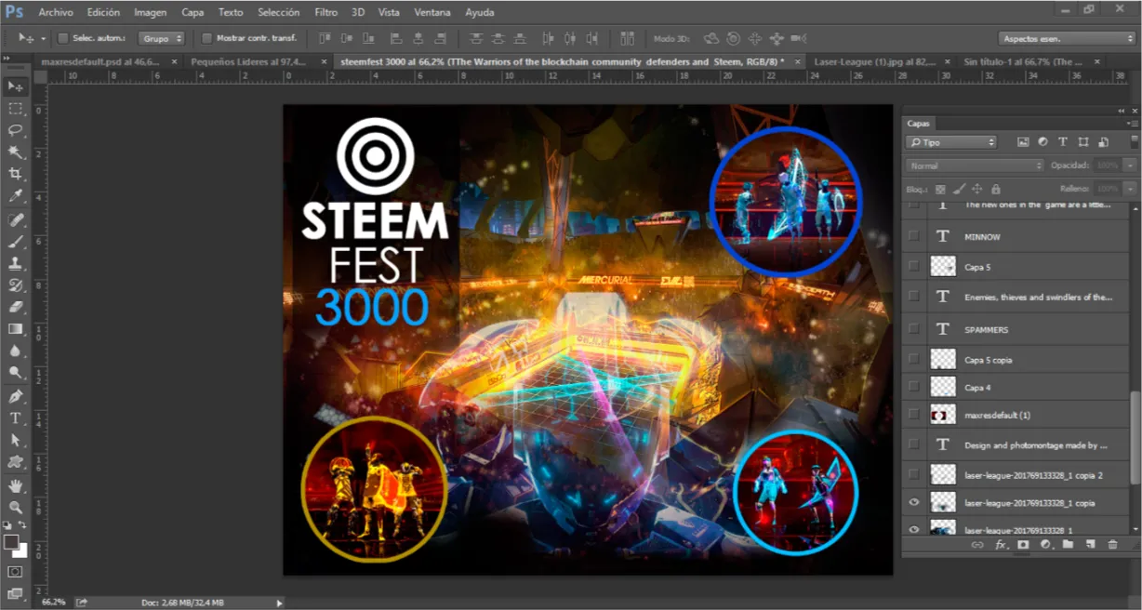Select the Dodge tool
Image resolution: width=1142 pixels, height=610 pixels.
point(16,373)
